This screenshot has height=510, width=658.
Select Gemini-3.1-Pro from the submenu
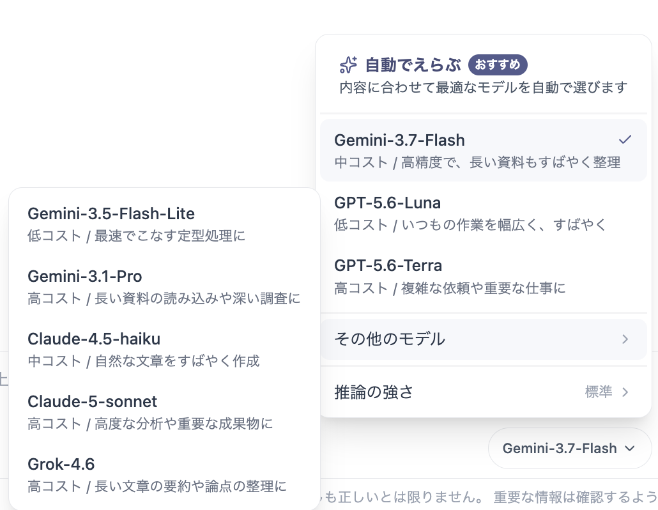(x=164, y=287)
